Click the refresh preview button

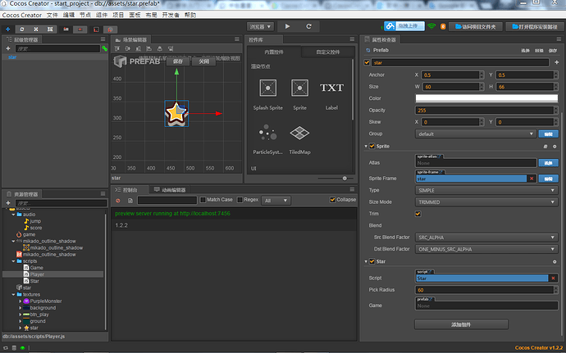point(308,26)
